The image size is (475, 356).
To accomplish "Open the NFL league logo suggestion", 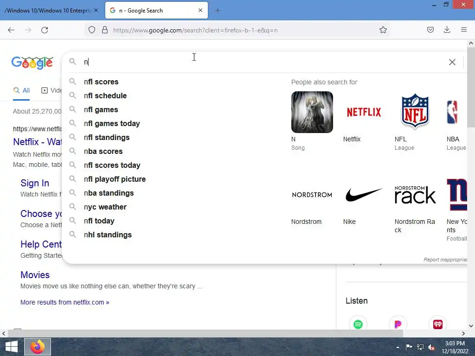I will click(x=415, y=112).
